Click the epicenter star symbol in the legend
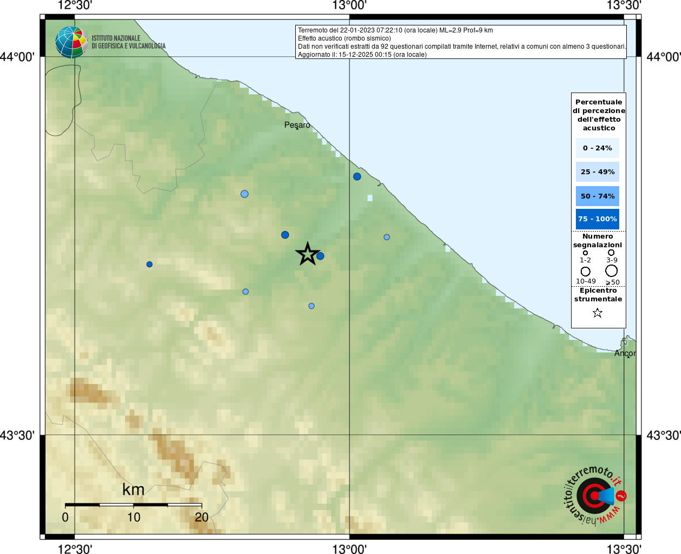The image size is (681, 554). [x=598, y=313]
